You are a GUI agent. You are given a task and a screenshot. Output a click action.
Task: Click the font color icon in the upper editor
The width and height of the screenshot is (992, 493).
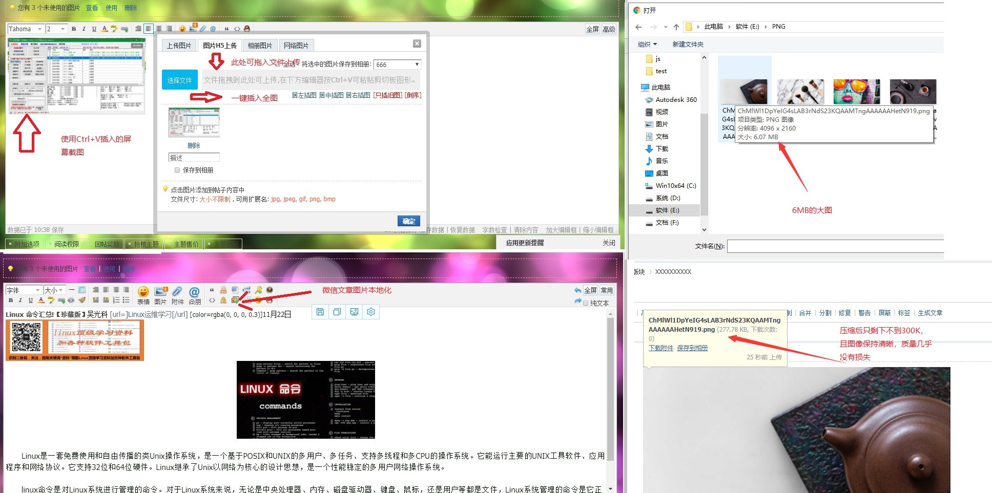[105, 29]
